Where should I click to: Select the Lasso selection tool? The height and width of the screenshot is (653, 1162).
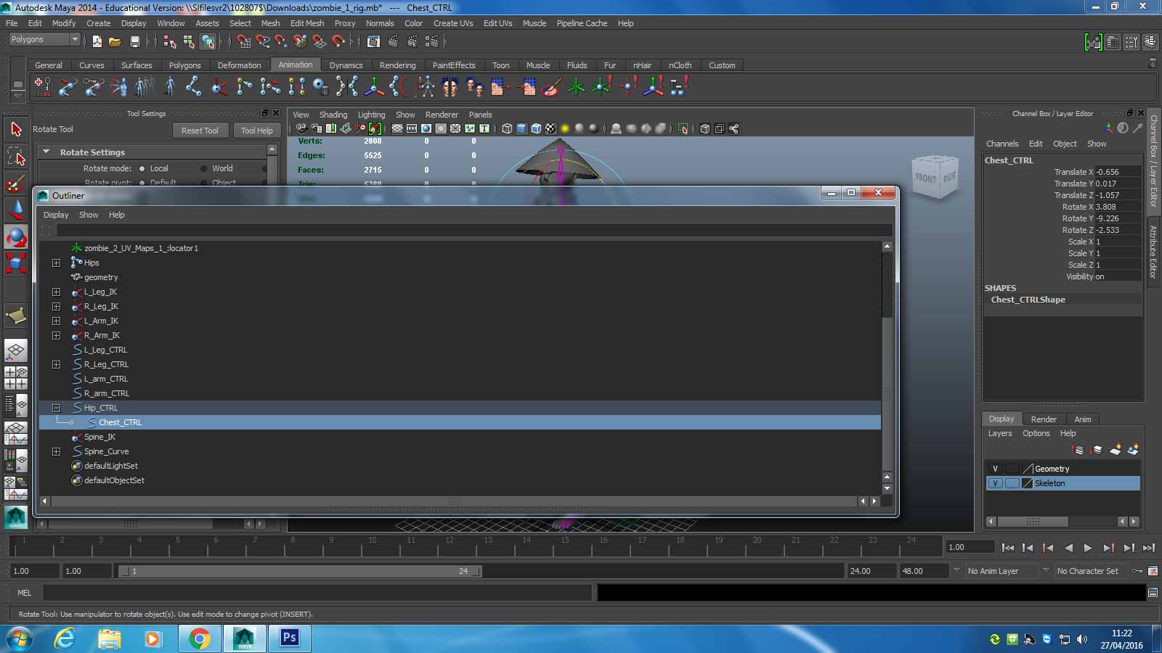(16, 156)
